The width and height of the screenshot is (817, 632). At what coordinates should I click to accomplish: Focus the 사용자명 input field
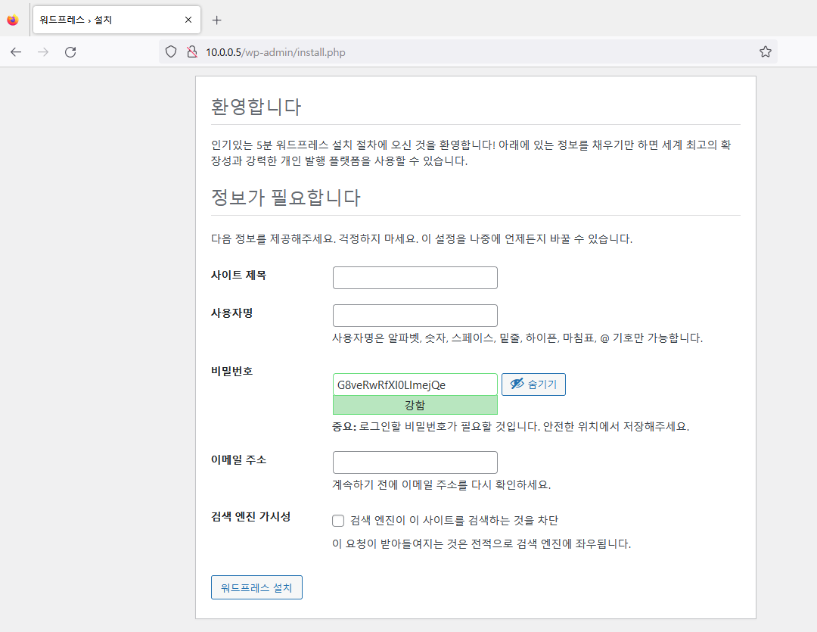pos(415,316)
